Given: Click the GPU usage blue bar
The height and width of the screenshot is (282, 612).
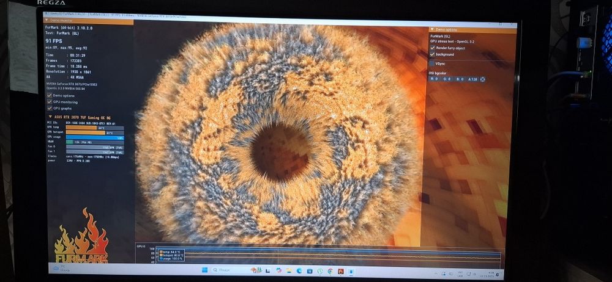Looking at the screenshot, I should [x=95, y=137].
